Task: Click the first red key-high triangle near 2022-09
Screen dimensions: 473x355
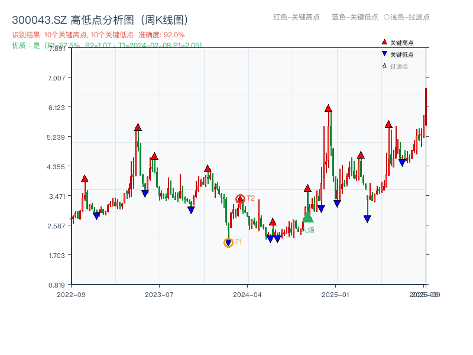Action: click(85, 177)
